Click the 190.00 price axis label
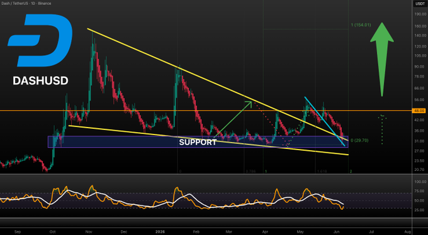Screen dimensions: 428x235 click(420, 14)
